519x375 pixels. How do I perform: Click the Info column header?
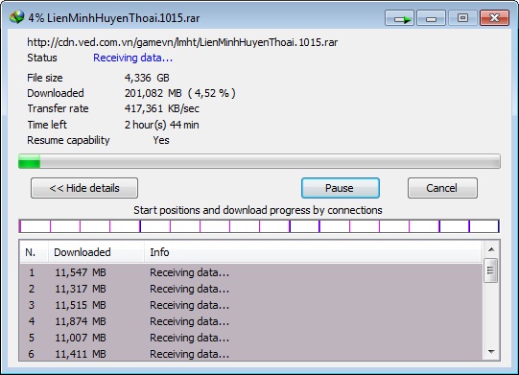click(x=313, y=252)
